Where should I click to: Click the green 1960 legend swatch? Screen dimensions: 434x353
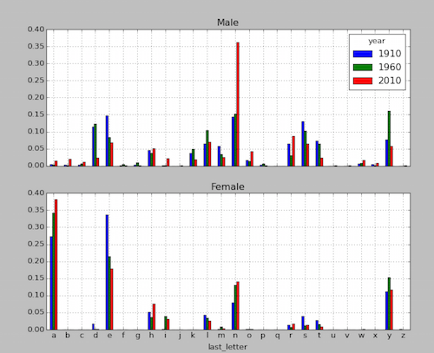(363, 68)
